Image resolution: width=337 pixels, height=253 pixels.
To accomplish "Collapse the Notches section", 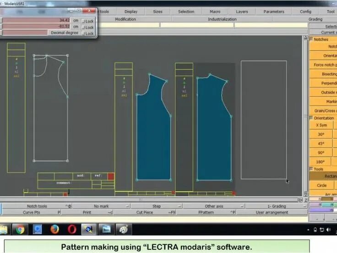I will 311,39.
